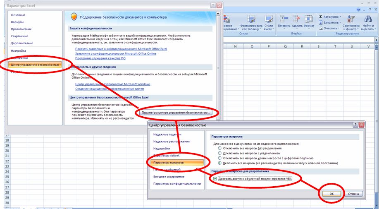The width and height of the screenshot is (379, 209).
Task: Open Центр управления безопасностью Microsoft Windows link
Action: 113,84
